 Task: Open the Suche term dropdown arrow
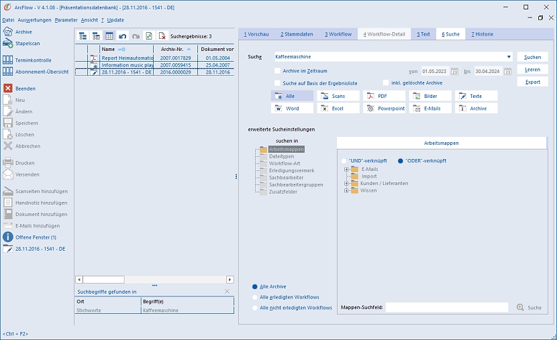click(509, 57)
